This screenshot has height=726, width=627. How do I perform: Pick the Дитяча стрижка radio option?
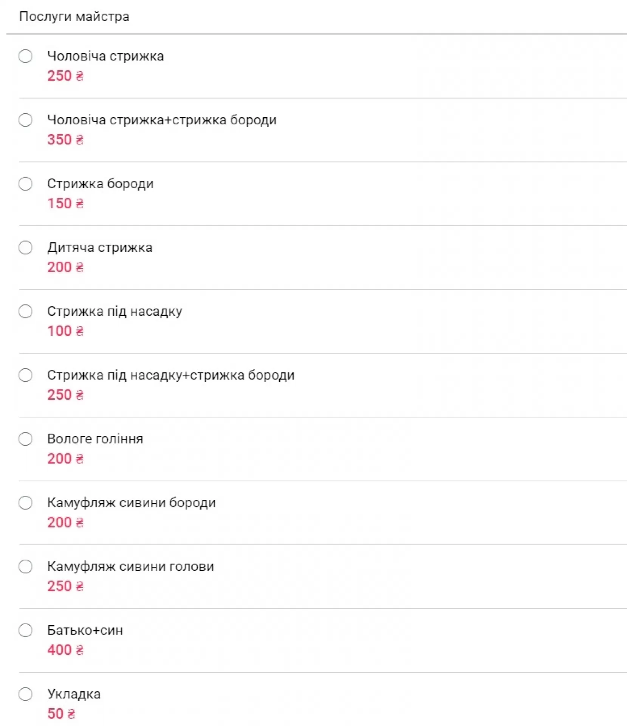(25, 248)
